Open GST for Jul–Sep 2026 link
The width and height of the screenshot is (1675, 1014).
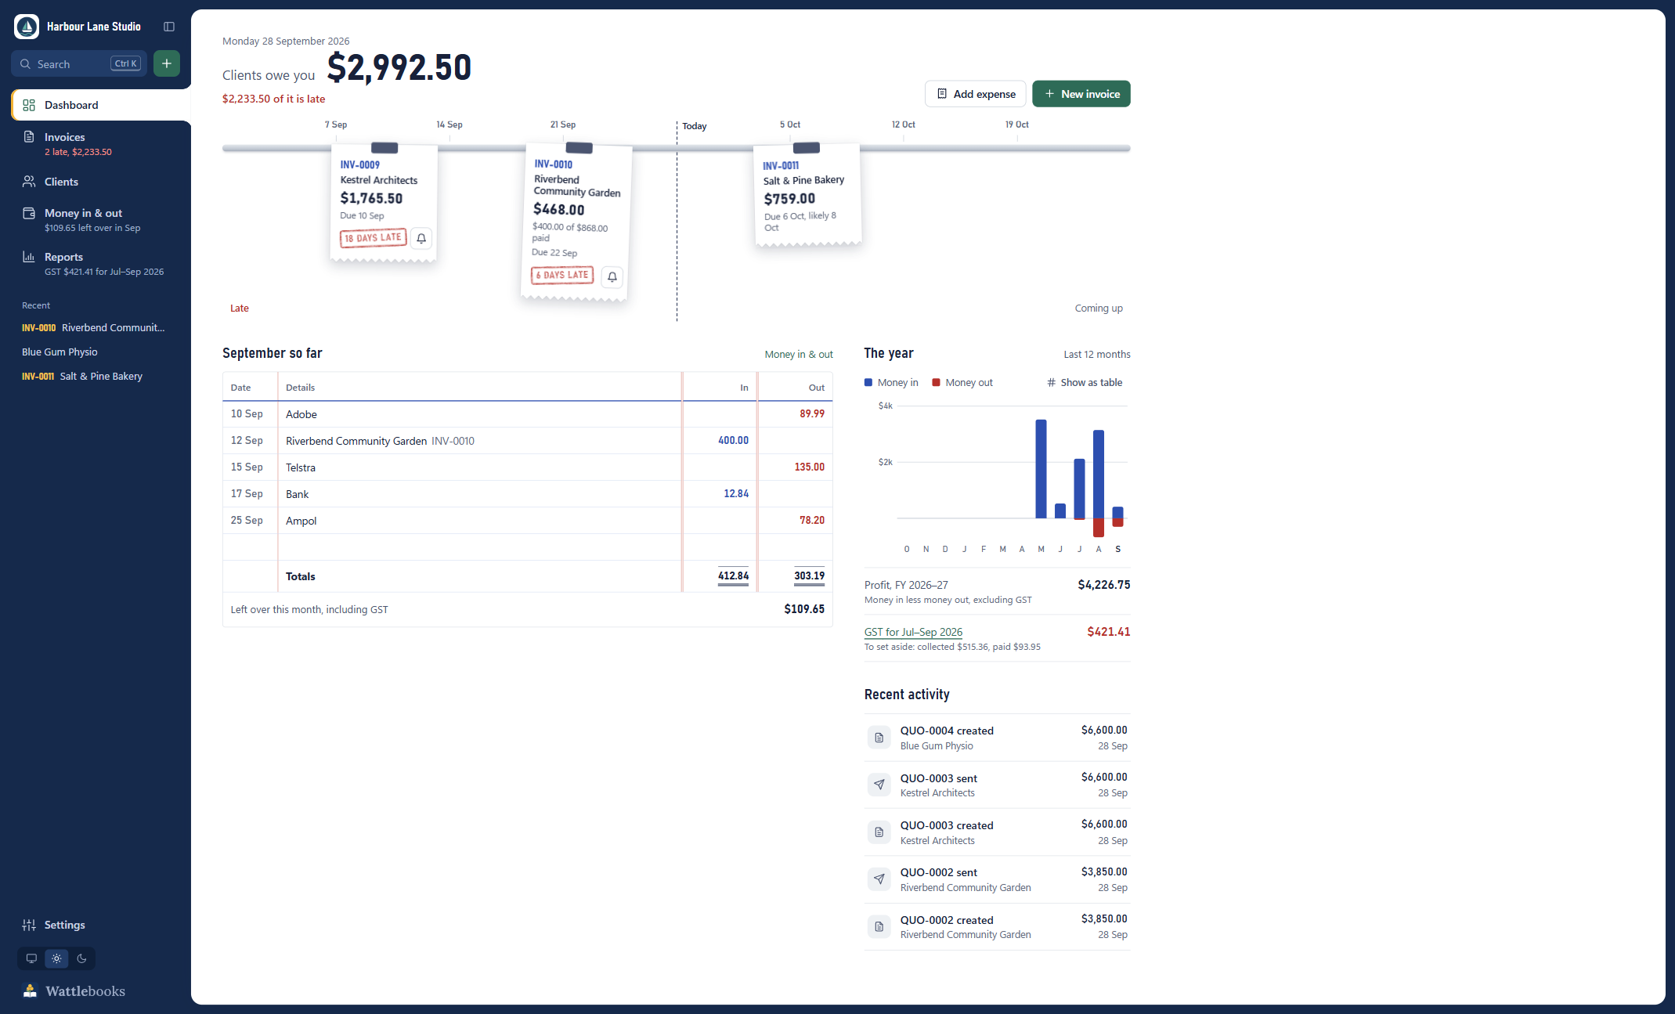pos(913,632)
